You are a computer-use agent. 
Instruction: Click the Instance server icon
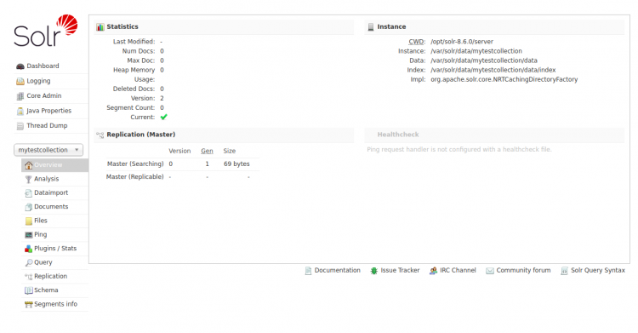(371, 27)
